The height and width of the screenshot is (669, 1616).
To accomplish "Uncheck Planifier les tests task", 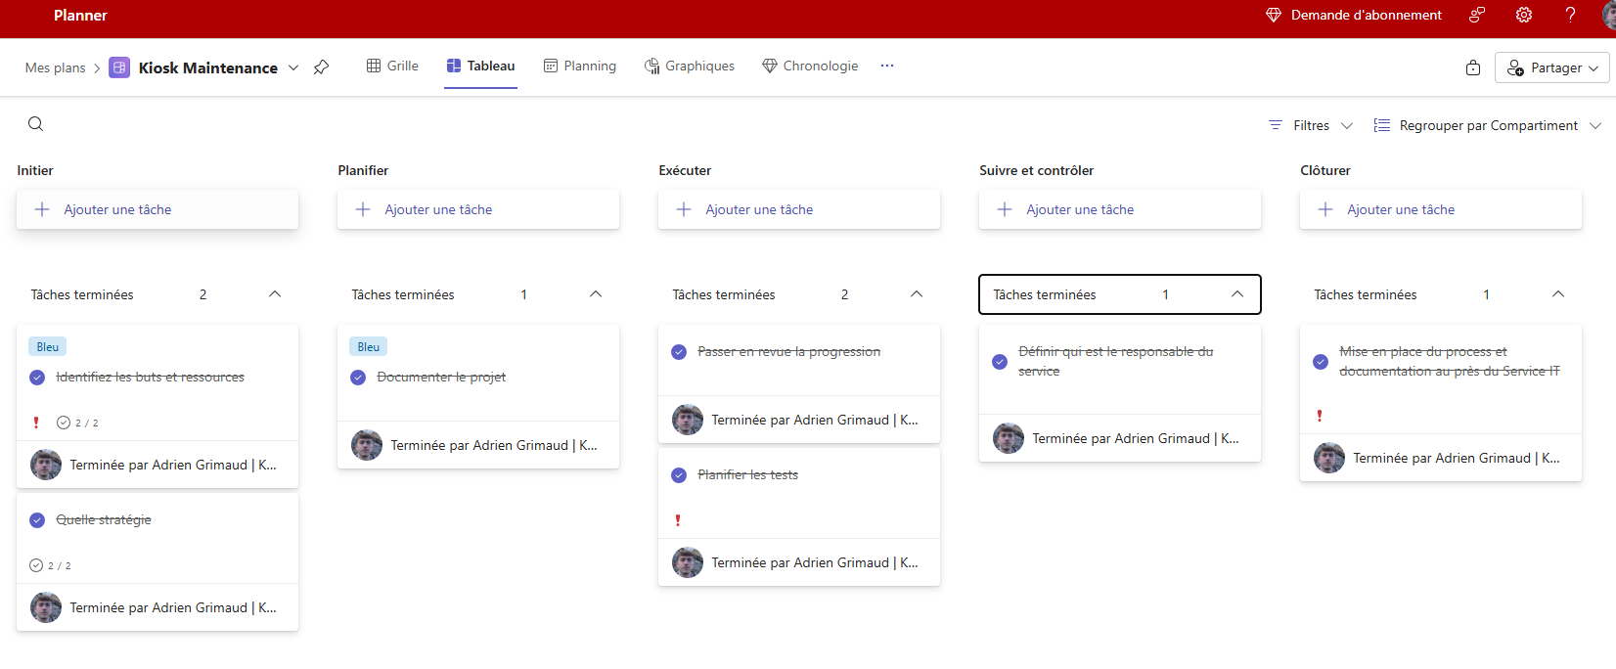I will [679, 475].
